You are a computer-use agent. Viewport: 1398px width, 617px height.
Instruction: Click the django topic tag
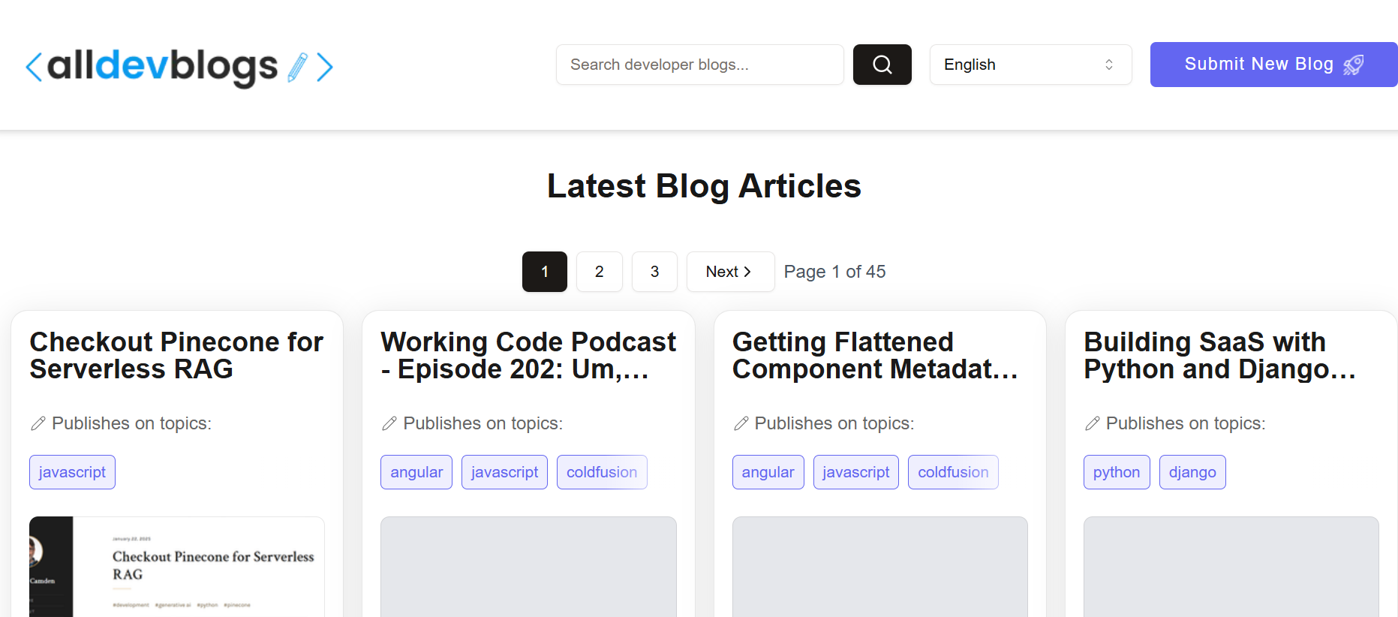coord(1192,472)
